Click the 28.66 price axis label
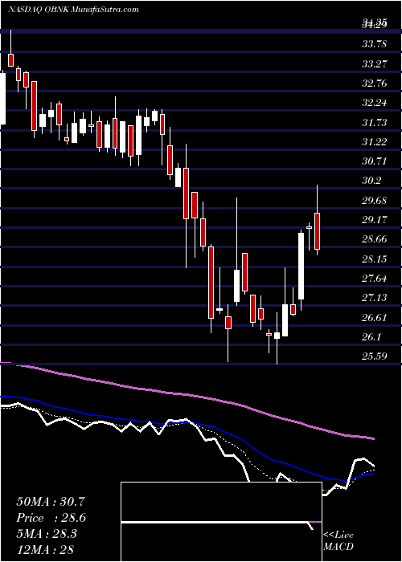The width and height of the screenshot is (402, 562). 375,239
